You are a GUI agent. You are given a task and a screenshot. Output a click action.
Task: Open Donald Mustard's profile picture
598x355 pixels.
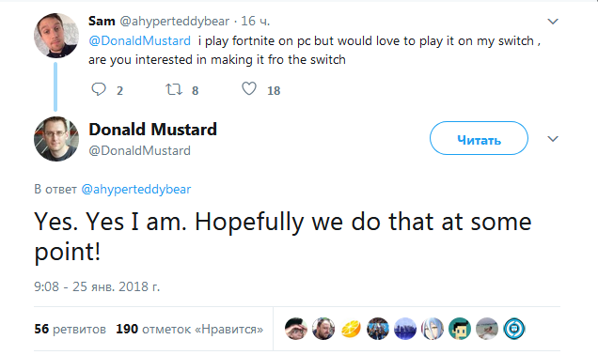coord(56,139)
